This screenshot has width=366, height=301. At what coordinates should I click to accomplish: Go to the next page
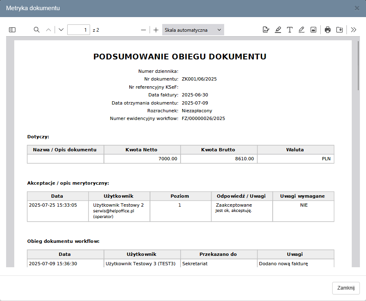pos(61,30)
